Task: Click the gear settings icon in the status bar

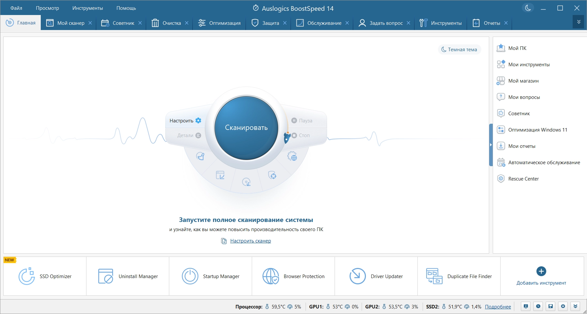Action: click(x=563, y=306)
